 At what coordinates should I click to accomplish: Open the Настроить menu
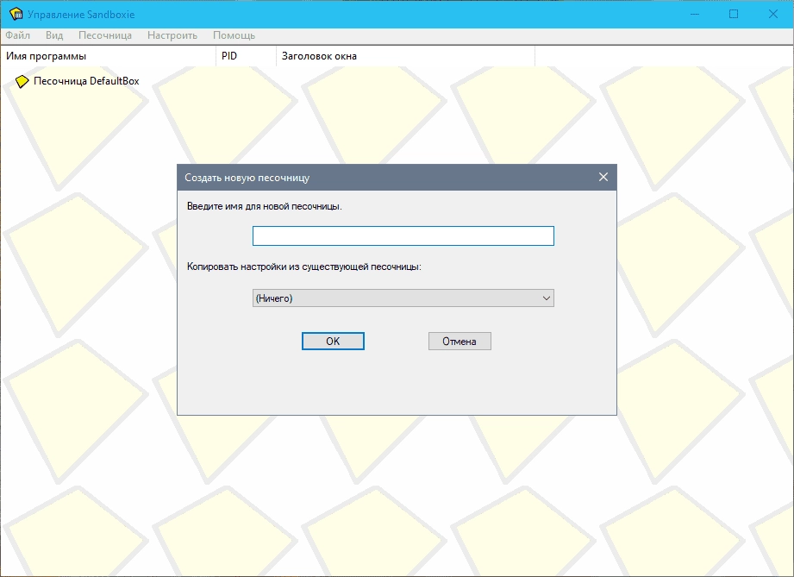(172, 35)
